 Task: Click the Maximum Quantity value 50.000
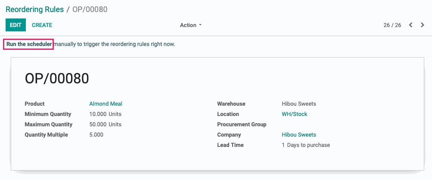tap(98, 125)
